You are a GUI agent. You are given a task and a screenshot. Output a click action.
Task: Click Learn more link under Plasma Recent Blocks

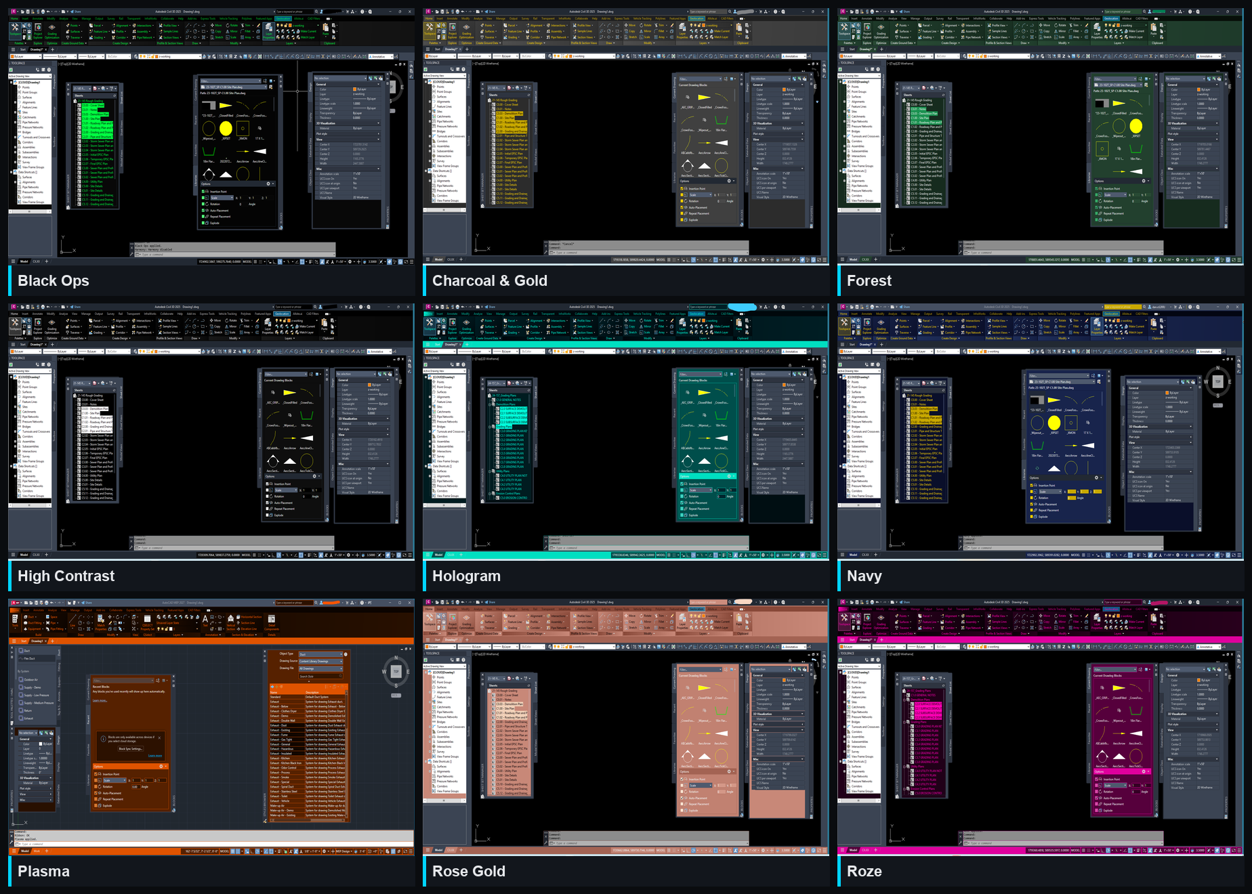[x=100, y=700]
